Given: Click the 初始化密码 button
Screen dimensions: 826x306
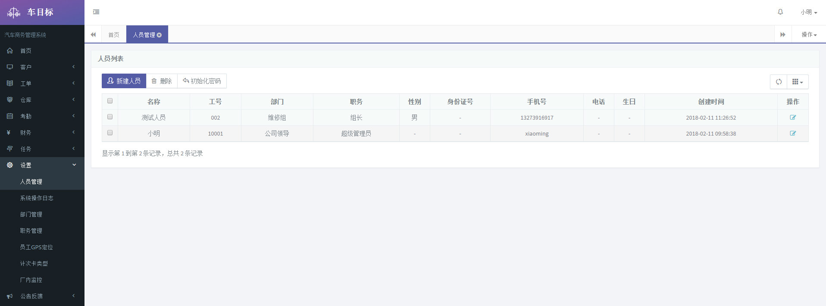Looking at the screenshot, I should click(x=202, y=81).
